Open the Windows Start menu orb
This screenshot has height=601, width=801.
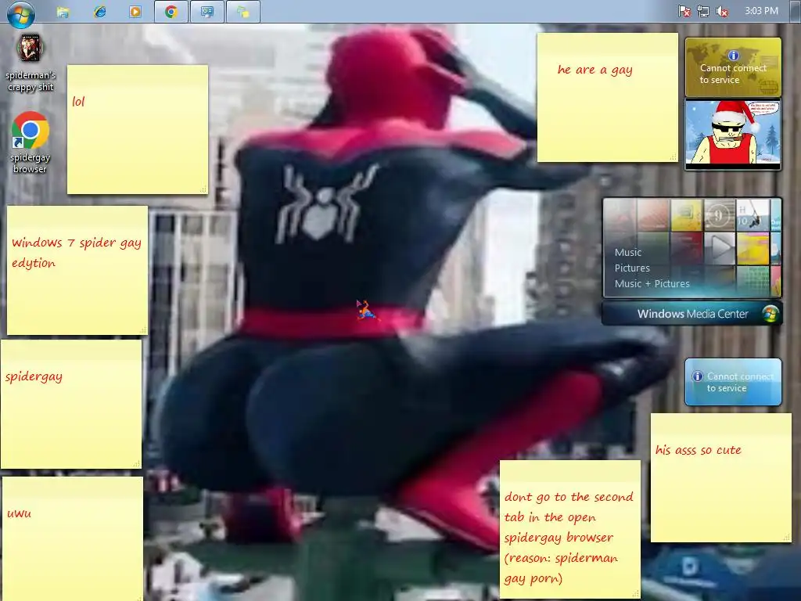pyautogui.click(x=21, y=13)
